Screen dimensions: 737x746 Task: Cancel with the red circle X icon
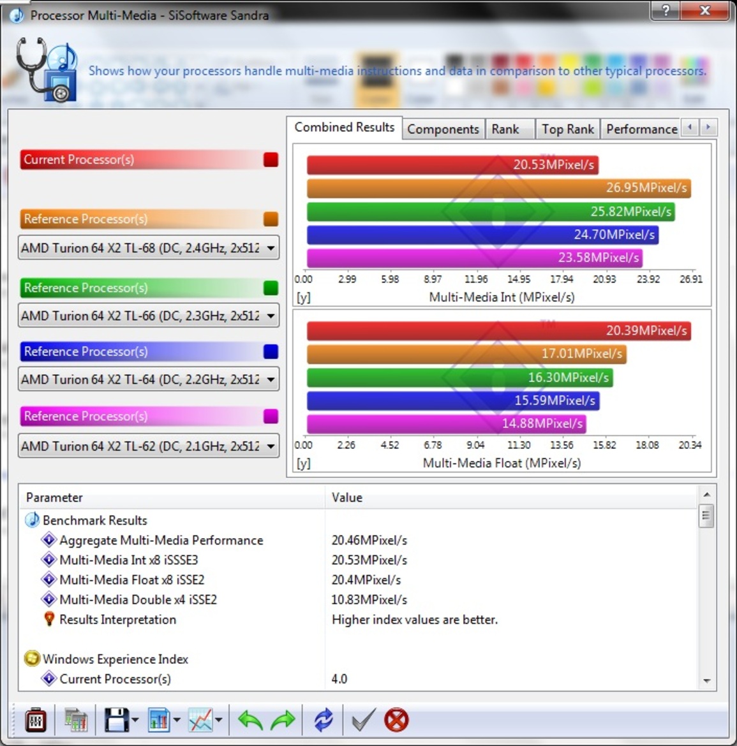[397, 720]
